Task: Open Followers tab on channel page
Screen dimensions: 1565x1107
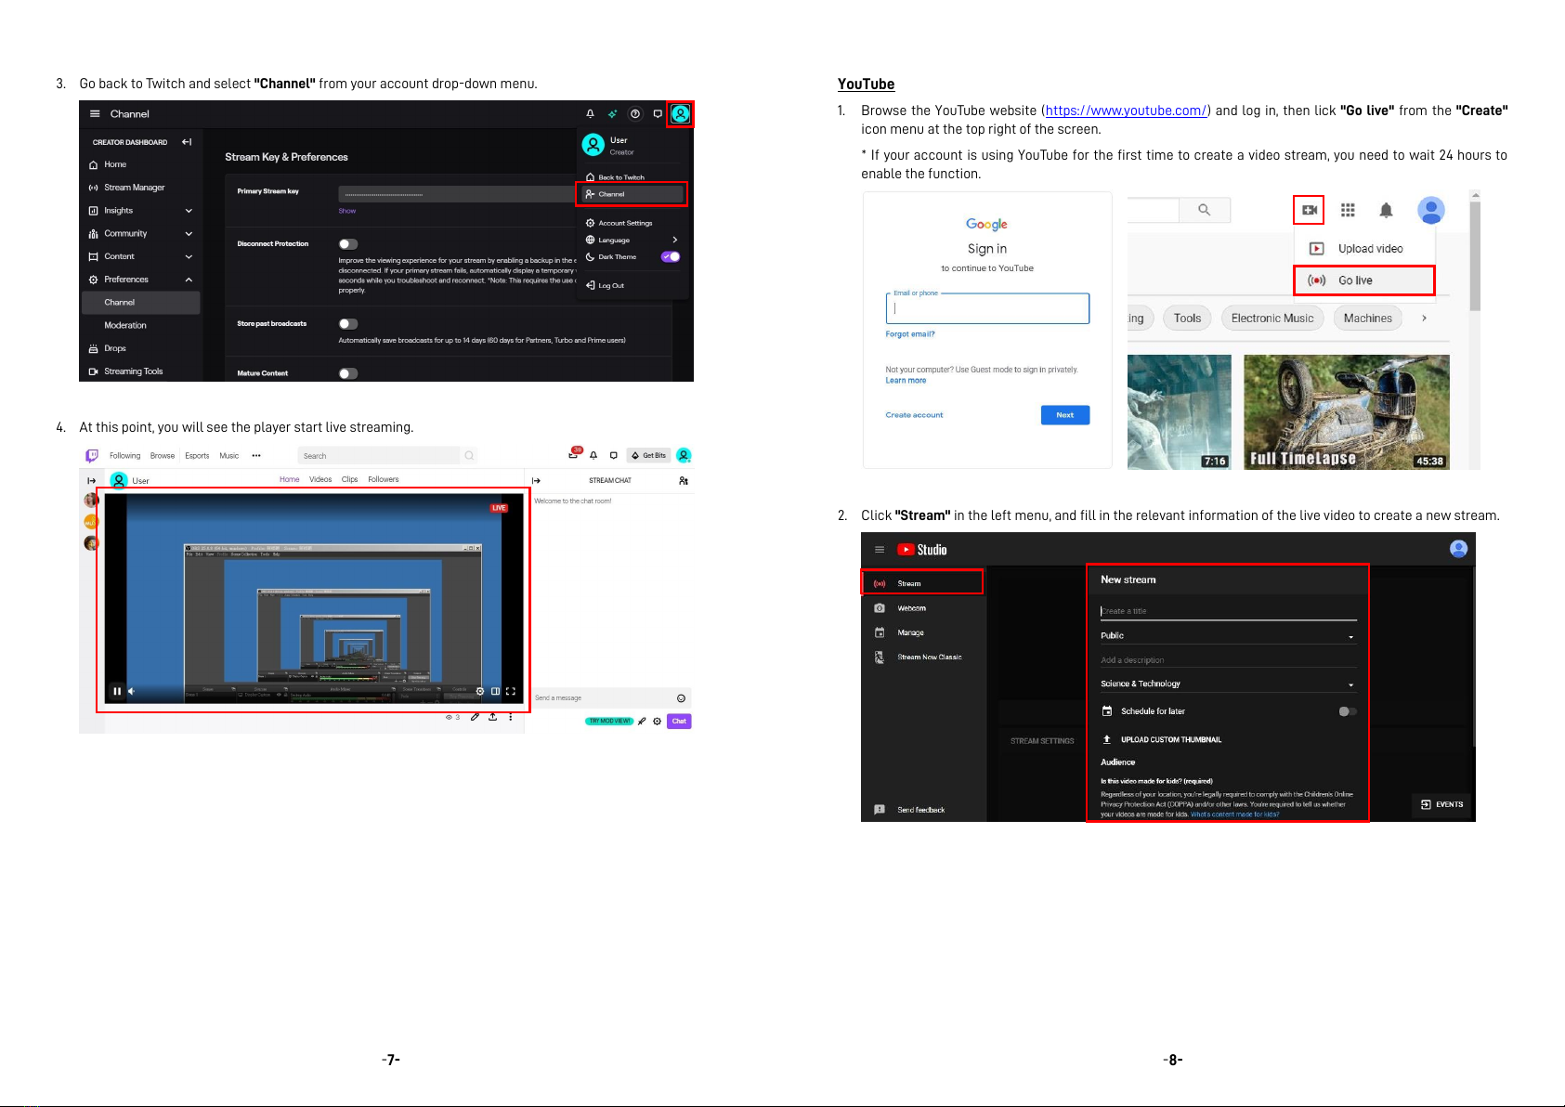Action: pyautogui.click(x=383, y=479)
